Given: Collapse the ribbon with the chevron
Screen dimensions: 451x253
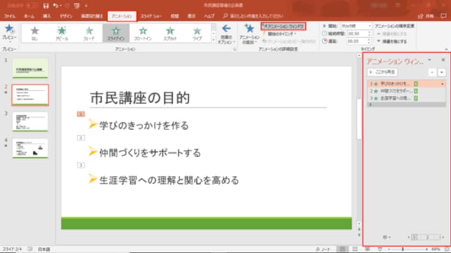Looking at the screenshot, I should [x=446, y=49].
